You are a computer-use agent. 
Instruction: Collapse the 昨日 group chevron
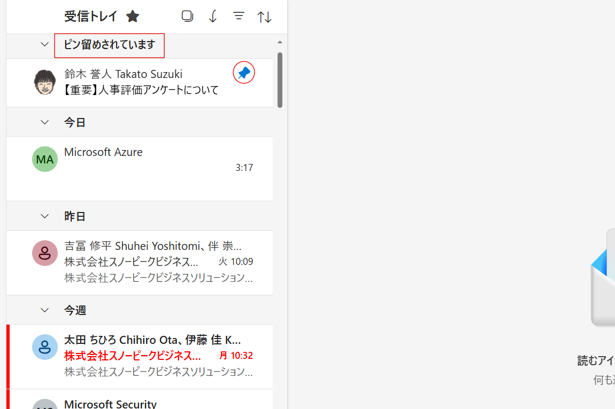(x=45, y=216)
